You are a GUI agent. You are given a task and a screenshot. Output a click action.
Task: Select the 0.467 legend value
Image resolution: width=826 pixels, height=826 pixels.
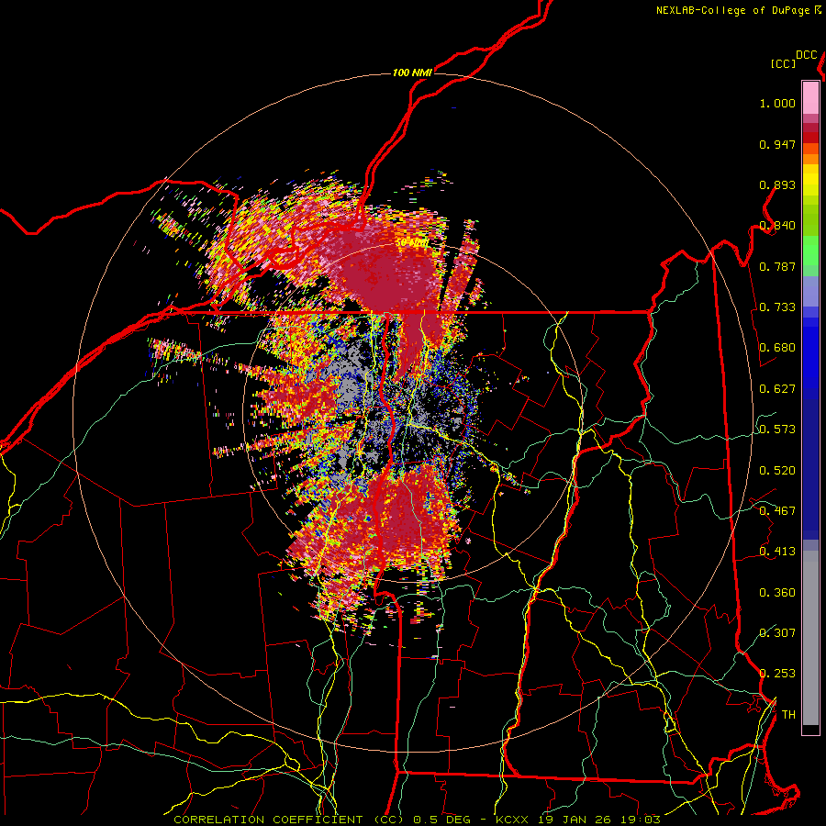click(x=777, y=511)
